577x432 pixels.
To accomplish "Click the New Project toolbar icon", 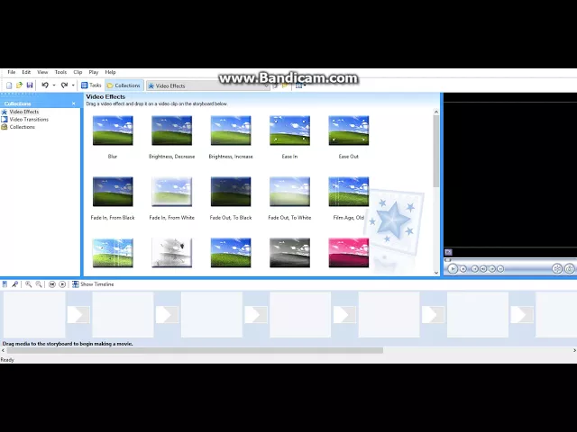I will pyautogui.click(x=9, y=85).
